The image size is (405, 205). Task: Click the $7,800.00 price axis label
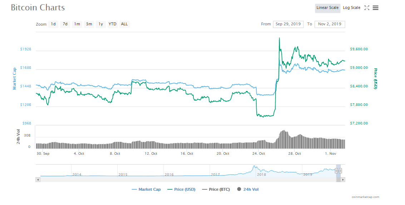[359, 105]
